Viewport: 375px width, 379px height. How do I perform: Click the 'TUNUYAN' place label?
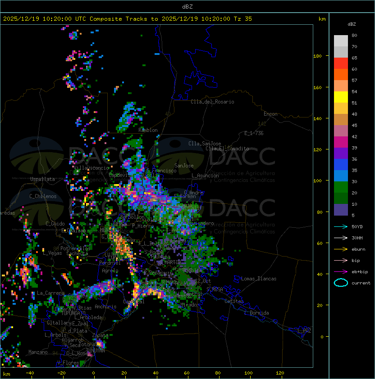click(x=96, y=351)
